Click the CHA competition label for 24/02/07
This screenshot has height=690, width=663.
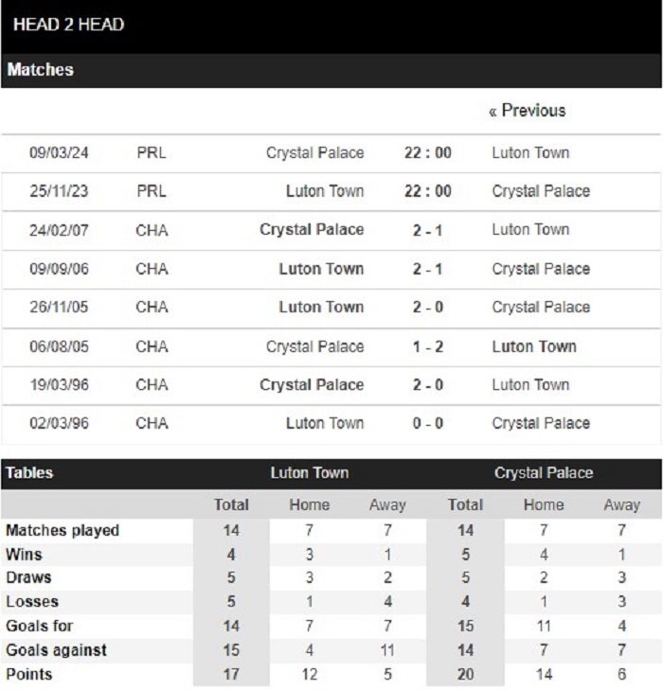click(x=152, y=230)
